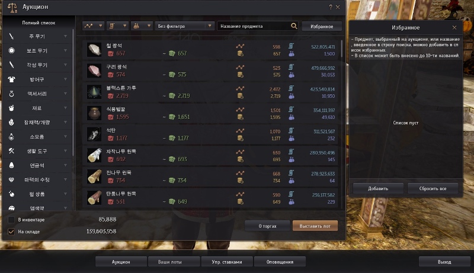Click the Название предмета search field

[254, 26]
